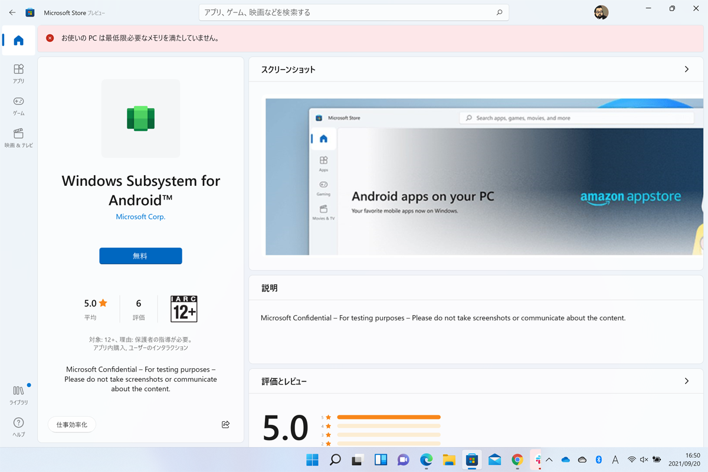The height and width of the screenshot is (472, 708).
Task: Open the 映画 & テレビ section
Action: click(x=19, y=139)
